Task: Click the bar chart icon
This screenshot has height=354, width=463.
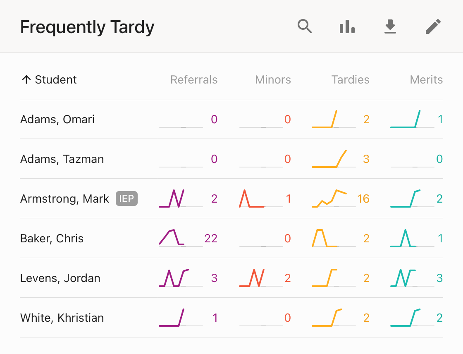Action: click(347, 27)
